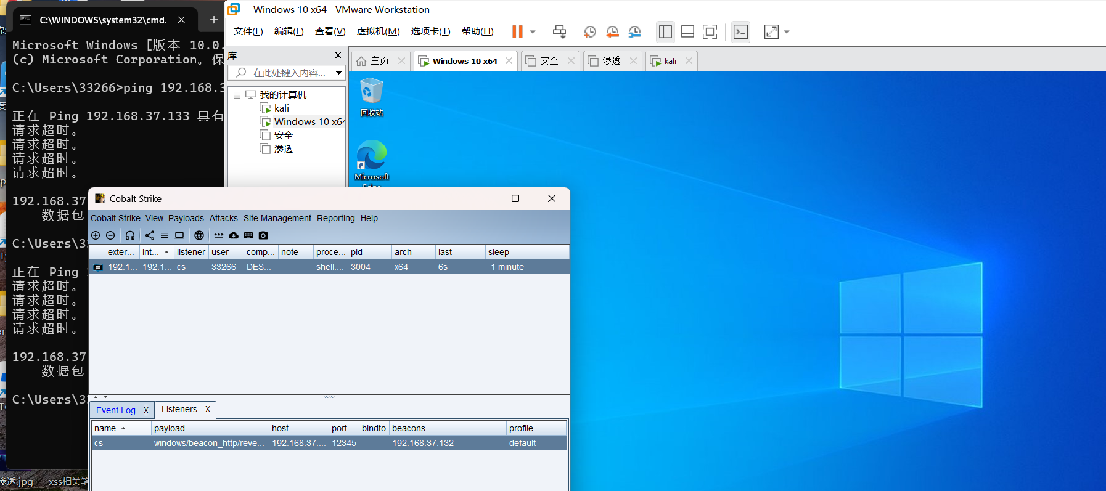The height and width of the screenshot is (491, 1106).
Task: Open listeners via the headphones icon
Action: 130,235
